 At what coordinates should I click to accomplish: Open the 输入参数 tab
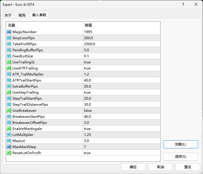(x=39, y=15)
